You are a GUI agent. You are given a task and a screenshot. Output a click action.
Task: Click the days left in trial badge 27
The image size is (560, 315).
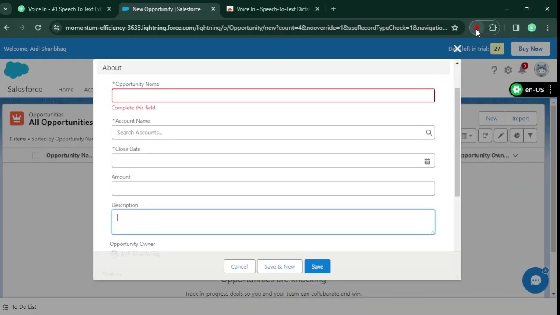497,49
